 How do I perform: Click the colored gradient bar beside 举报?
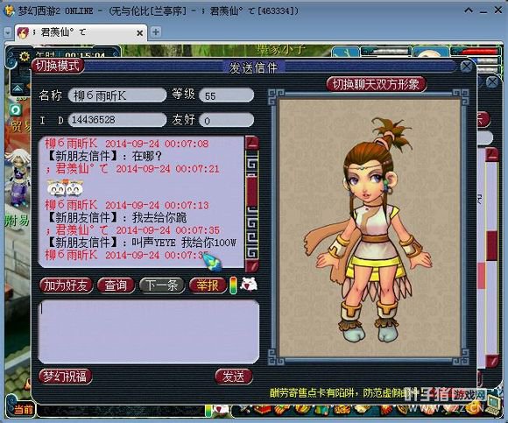233,286
